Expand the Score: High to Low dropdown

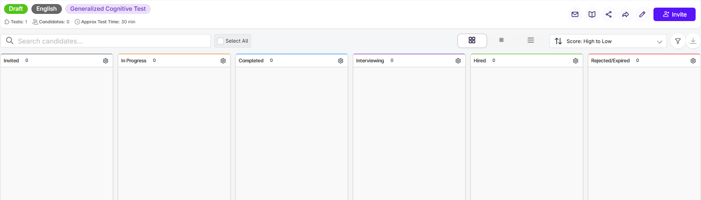pyautogui.click(x=608, y=41)
